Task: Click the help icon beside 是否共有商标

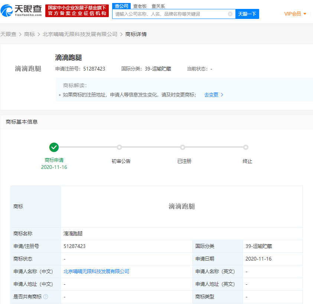Action: click(x=46, y=297)
